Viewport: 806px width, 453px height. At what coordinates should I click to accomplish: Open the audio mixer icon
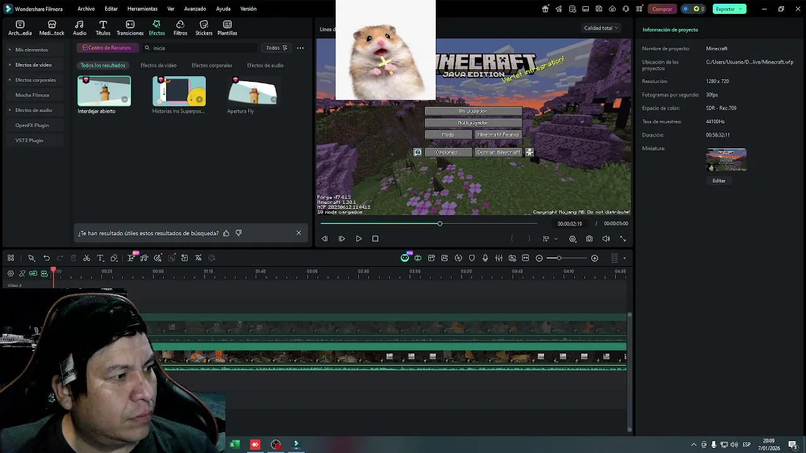(499, 258)
